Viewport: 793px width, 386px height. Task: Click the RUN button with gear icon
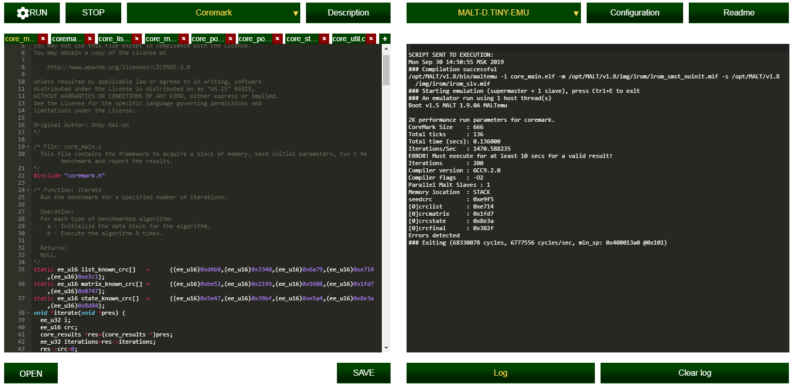[32, 13]
